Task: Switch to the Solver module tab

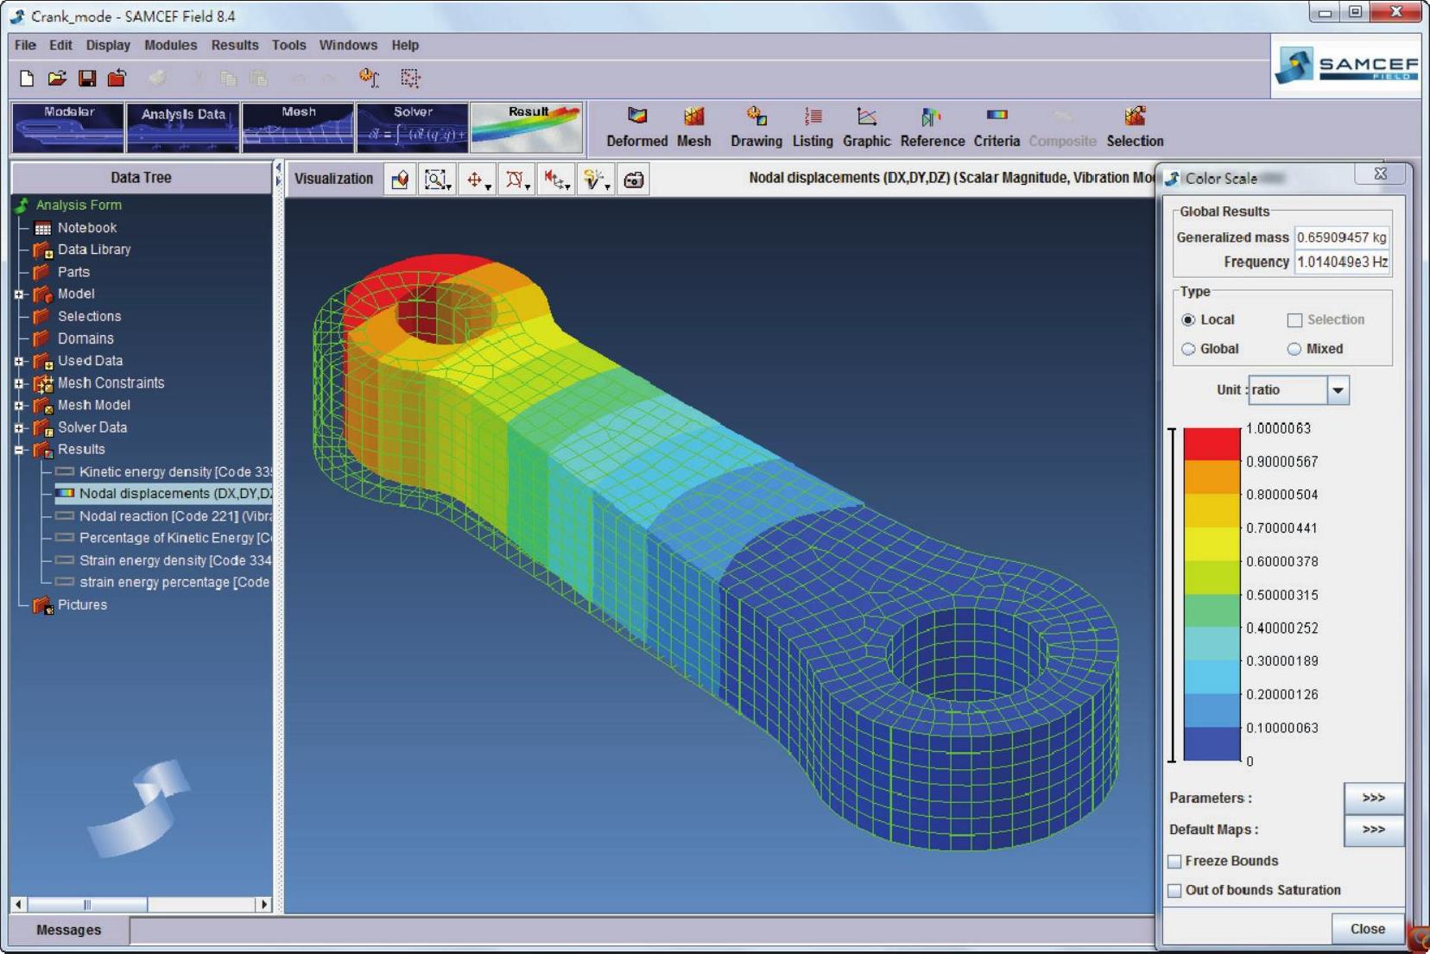Action: coord(413,127)
